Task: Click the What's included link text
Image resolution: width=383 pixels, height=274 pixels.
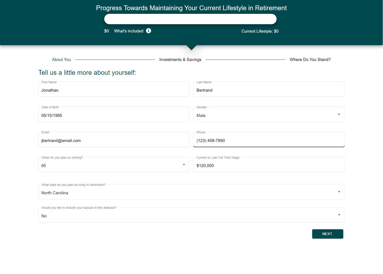Action: [x=129, y=31]
